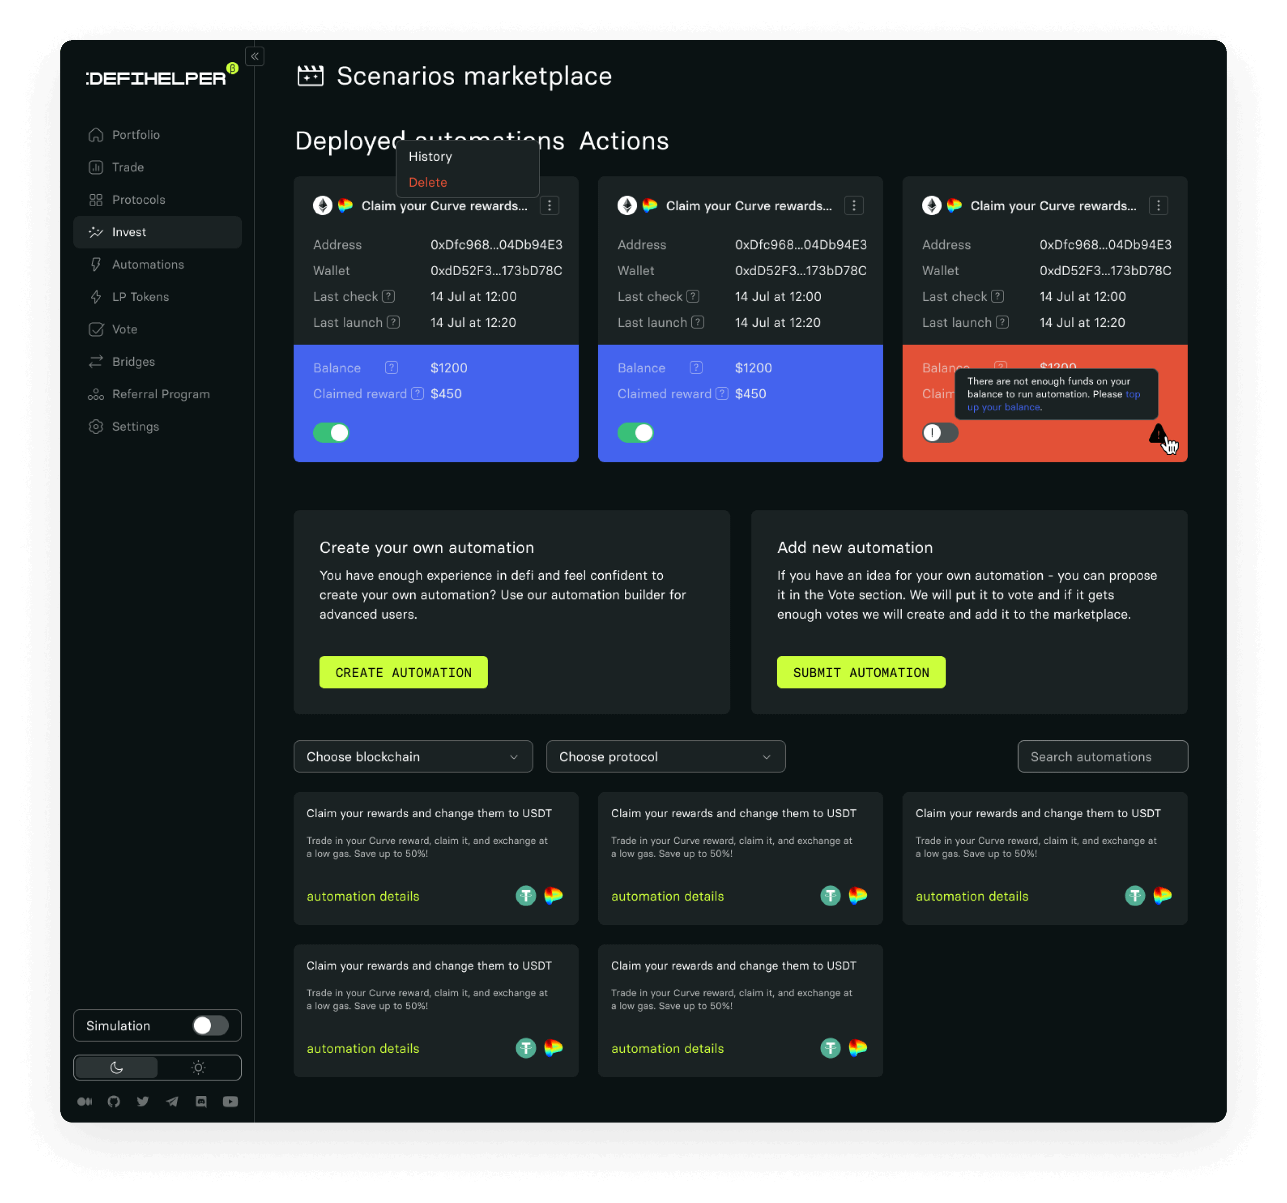Switch to light theme sun button
The height and width of the screenshot is (1203, 1287).
(199, 1068)
